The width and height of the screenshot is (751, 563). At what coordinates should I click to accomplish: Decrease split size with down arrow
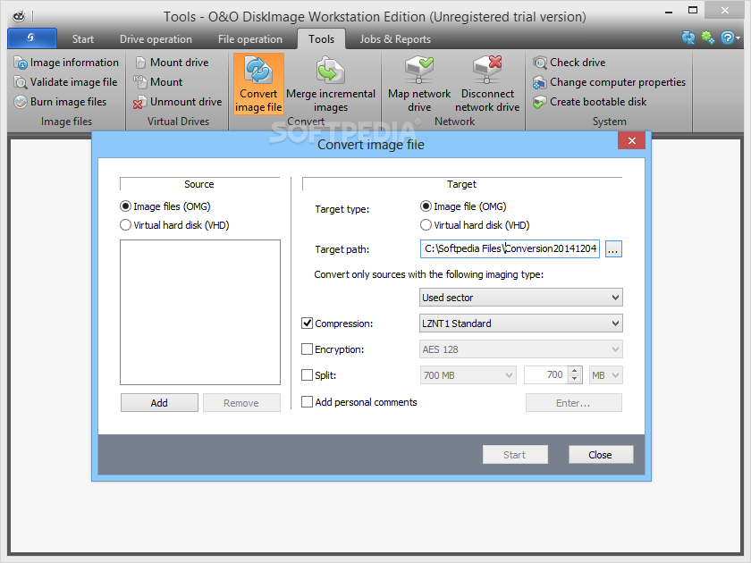tap(575, 379)
